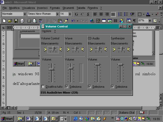
Task: Apply underline with the S button
Action: coord(88,14)
